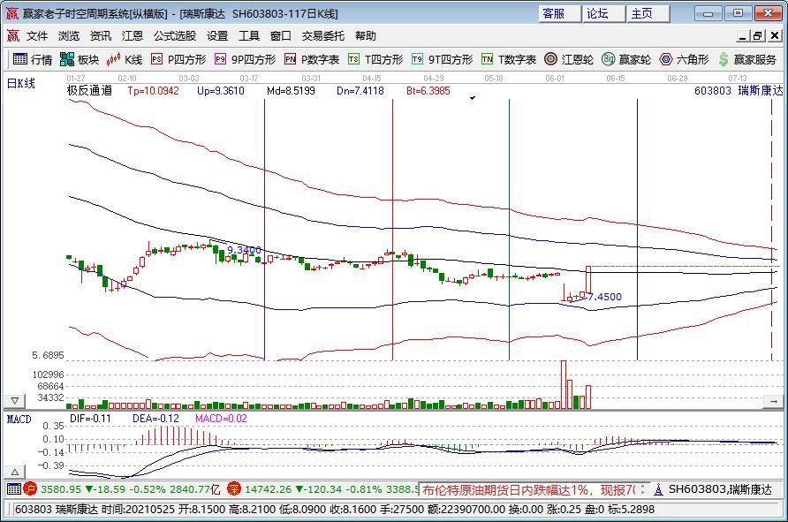Click the red 赢 logo in menu bar

pos(13,35)
